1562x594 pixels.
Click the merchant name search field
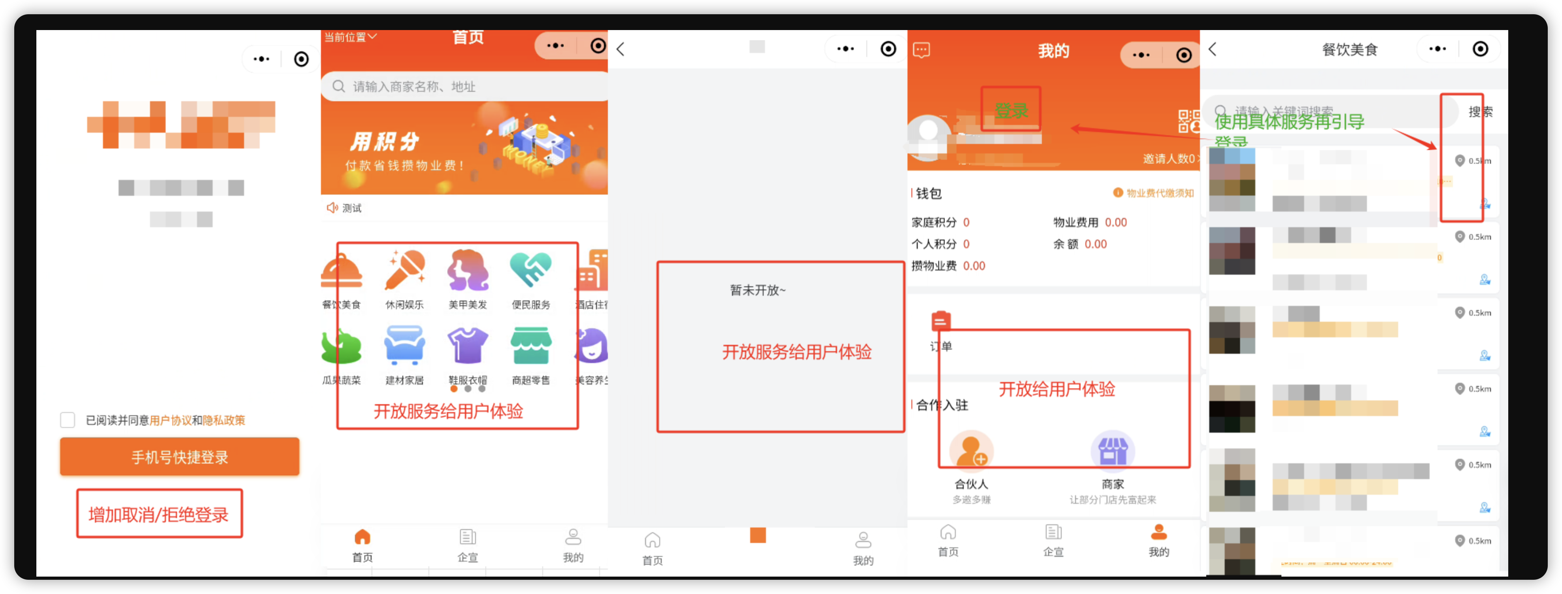(464, 86)
